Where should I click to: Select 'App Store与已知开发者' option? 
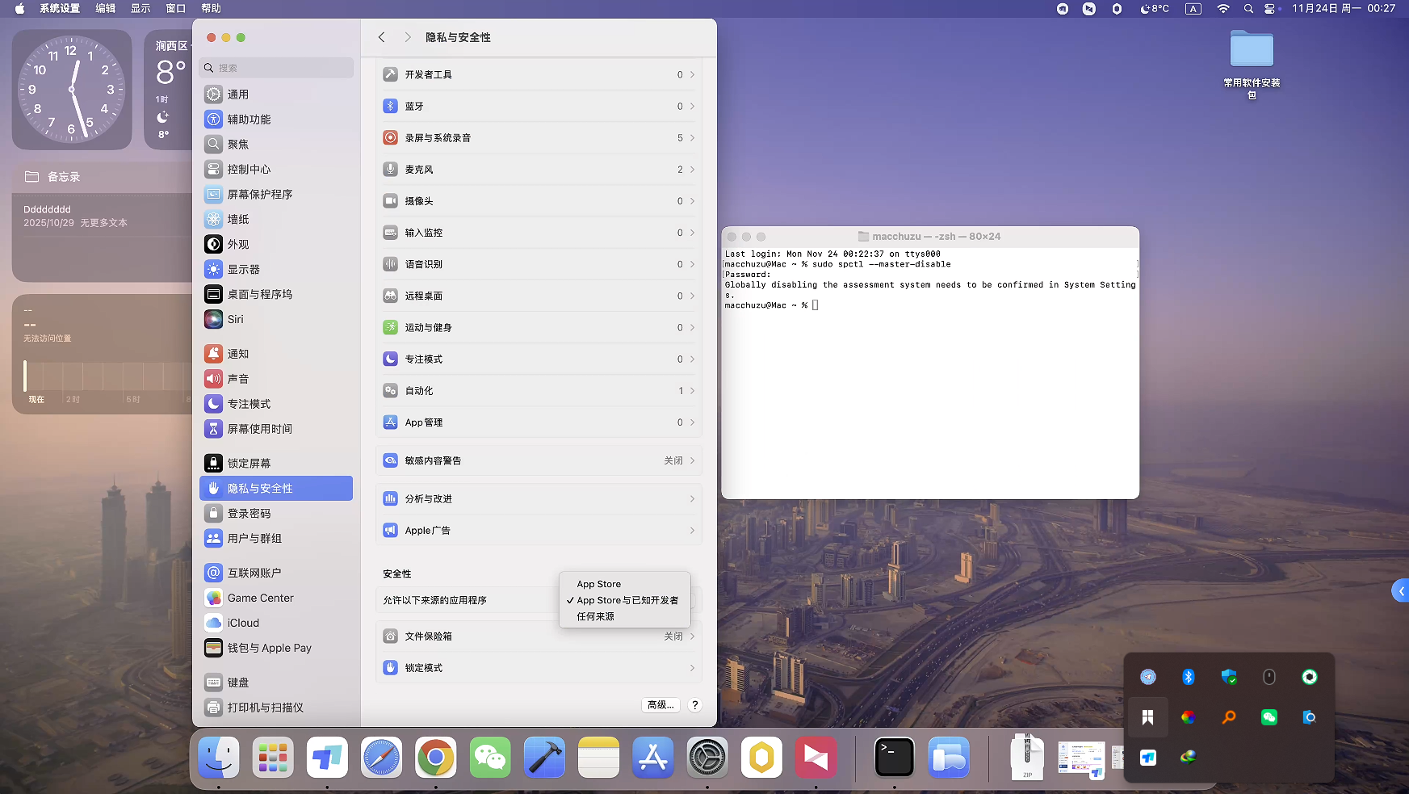627,600
